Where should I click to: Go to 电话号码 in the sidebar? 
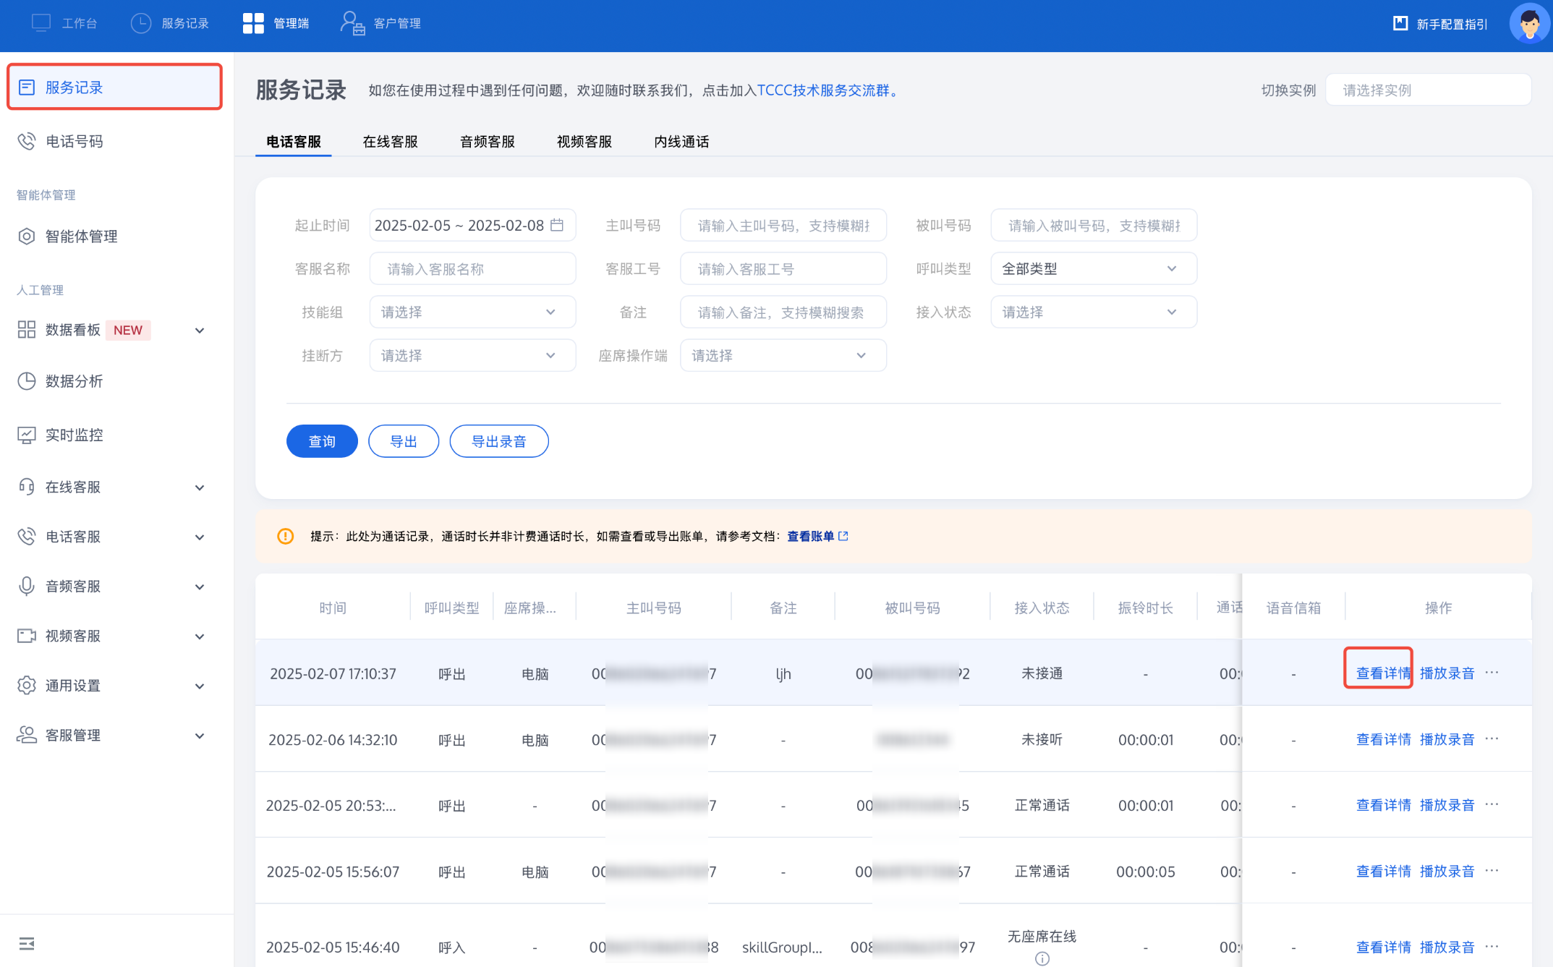(74, 141)
